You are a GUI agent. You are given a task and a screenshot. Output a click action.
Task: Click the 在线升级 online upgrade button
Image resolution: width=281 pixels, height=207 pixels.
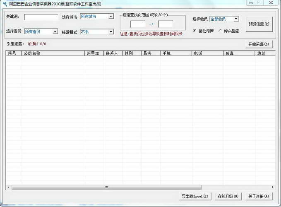[x=228, y=196]
